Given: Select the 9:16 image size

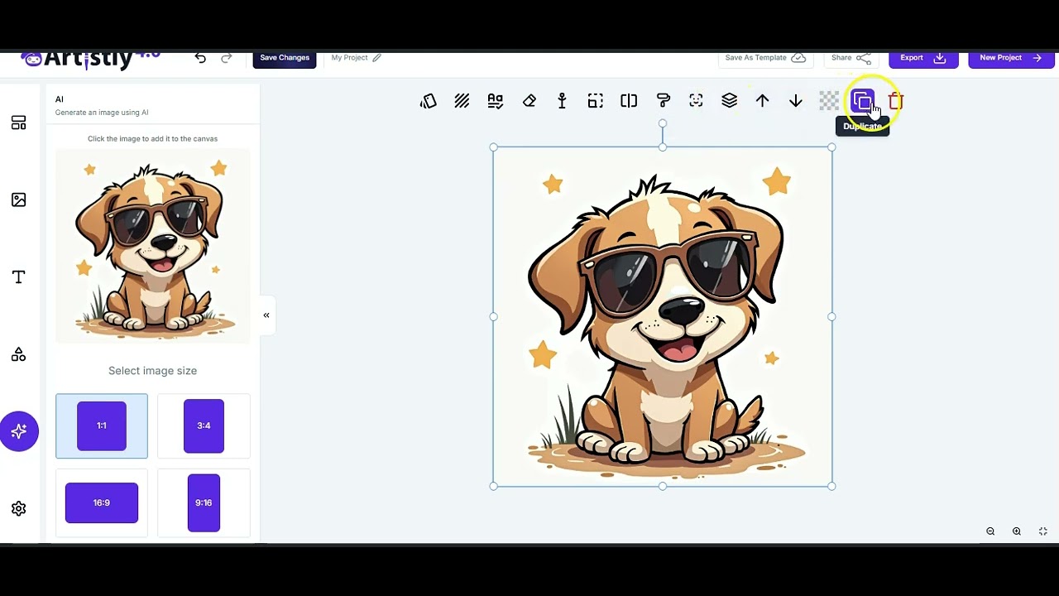Looking at the screenshot, I should [204, 502].
